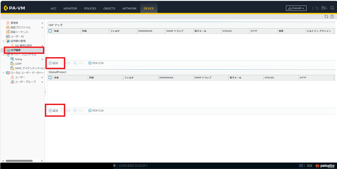The image size is (337, 169).
Task: Click the sidebar horizontal scrollbar thumb
Action: coord(19,161)
